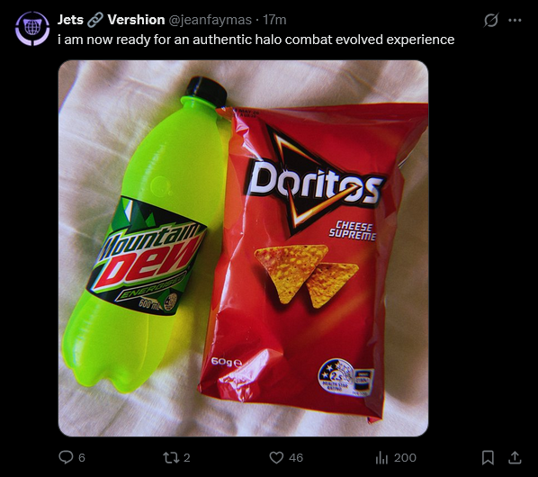Click the Grok explain post icon
Image resolution: width=538 pixels, height=477 pixels.
491,20
